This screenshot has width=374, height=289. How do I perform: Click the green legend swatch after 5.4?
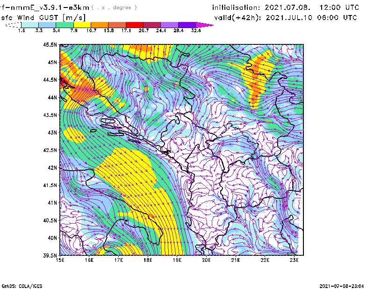65,25
